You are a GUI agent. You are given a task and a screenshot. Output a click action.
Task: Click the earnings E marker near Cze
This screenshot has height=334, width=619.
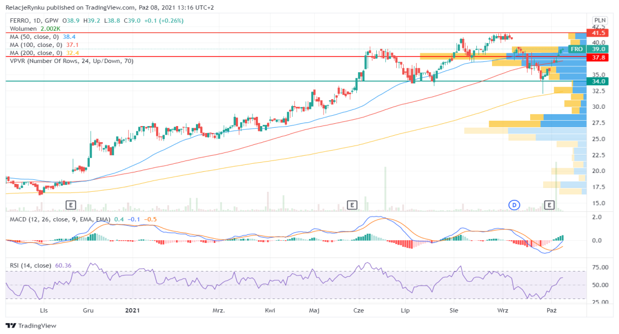352,205
